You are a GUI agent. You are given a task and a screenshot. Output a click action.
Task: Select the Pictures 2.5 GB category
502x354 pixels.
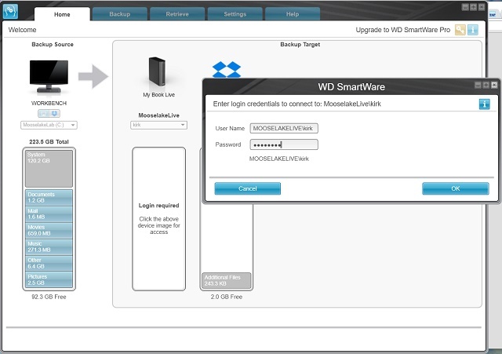[x=49, y=279]
